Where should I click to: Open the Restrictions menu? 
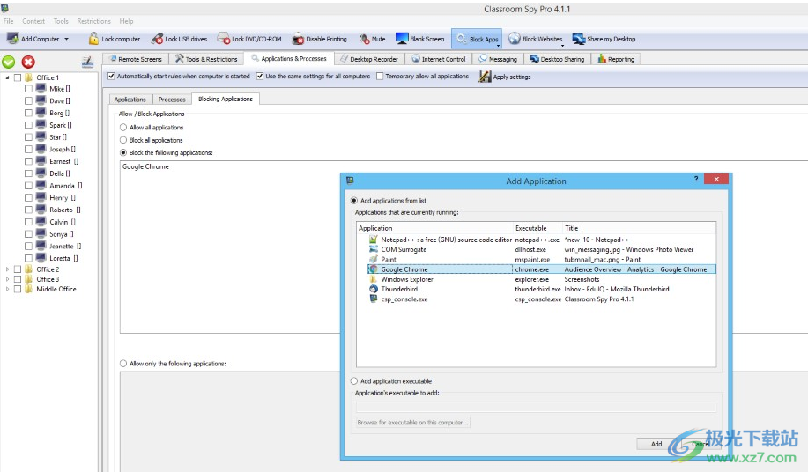point(93,21)
